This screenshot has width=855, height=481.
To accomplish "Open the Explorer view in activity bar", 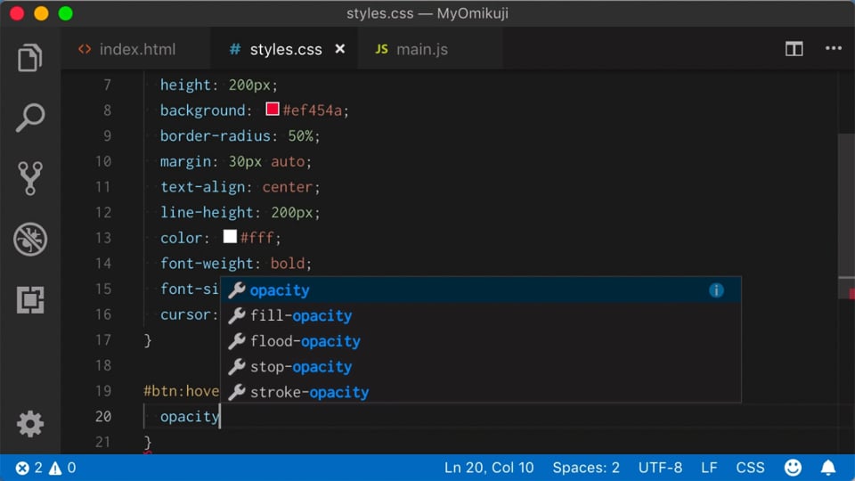I will pyautogui.click(x=30, y=58).
